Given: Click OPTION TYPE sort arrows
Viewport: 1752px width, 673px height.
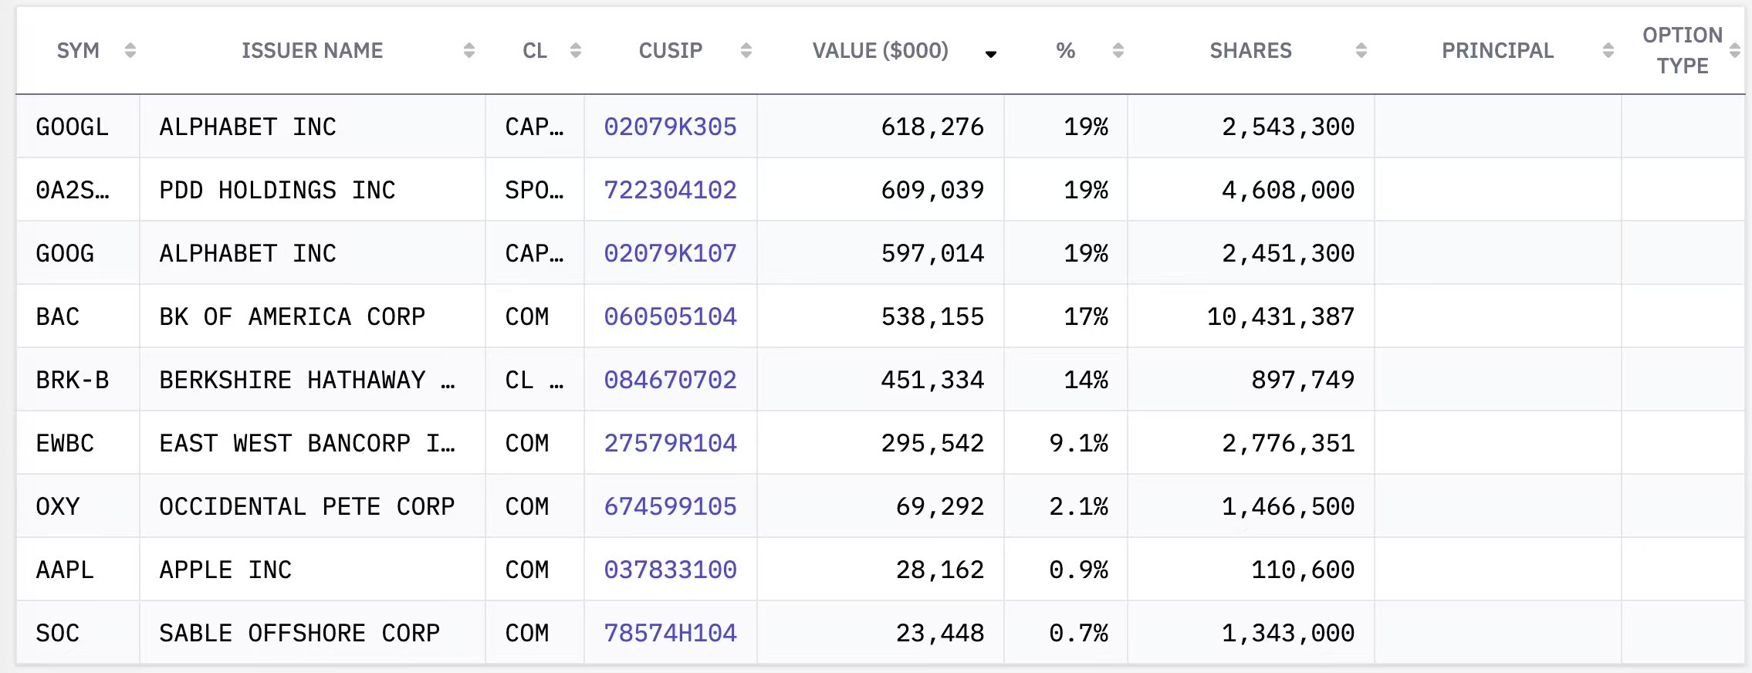Looking at the screenshot, I should pos(1734,51).
